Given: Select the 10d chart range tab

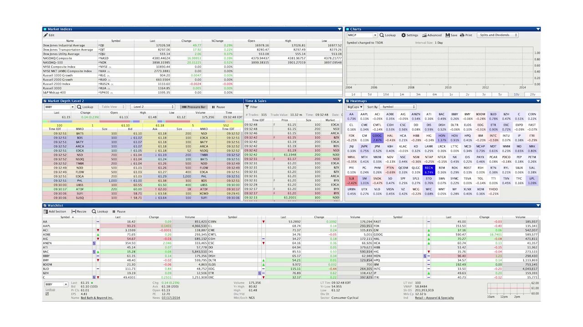Looking at the screenshot, I should (x=386, y=94).
